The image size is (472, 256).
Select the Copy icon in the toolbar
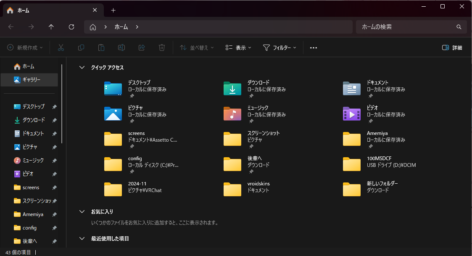pyautogui.click(x=81, y=48)
